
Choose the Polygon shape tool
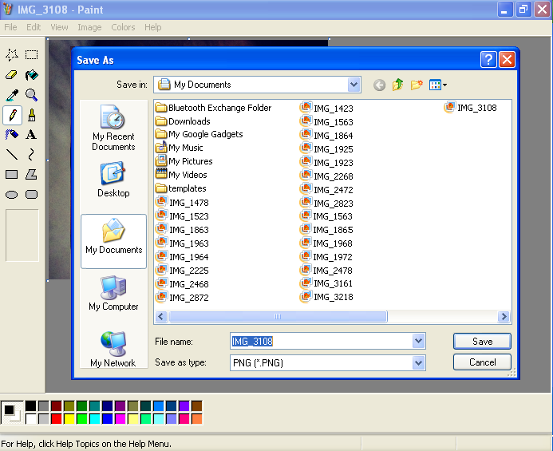(31, 174)
